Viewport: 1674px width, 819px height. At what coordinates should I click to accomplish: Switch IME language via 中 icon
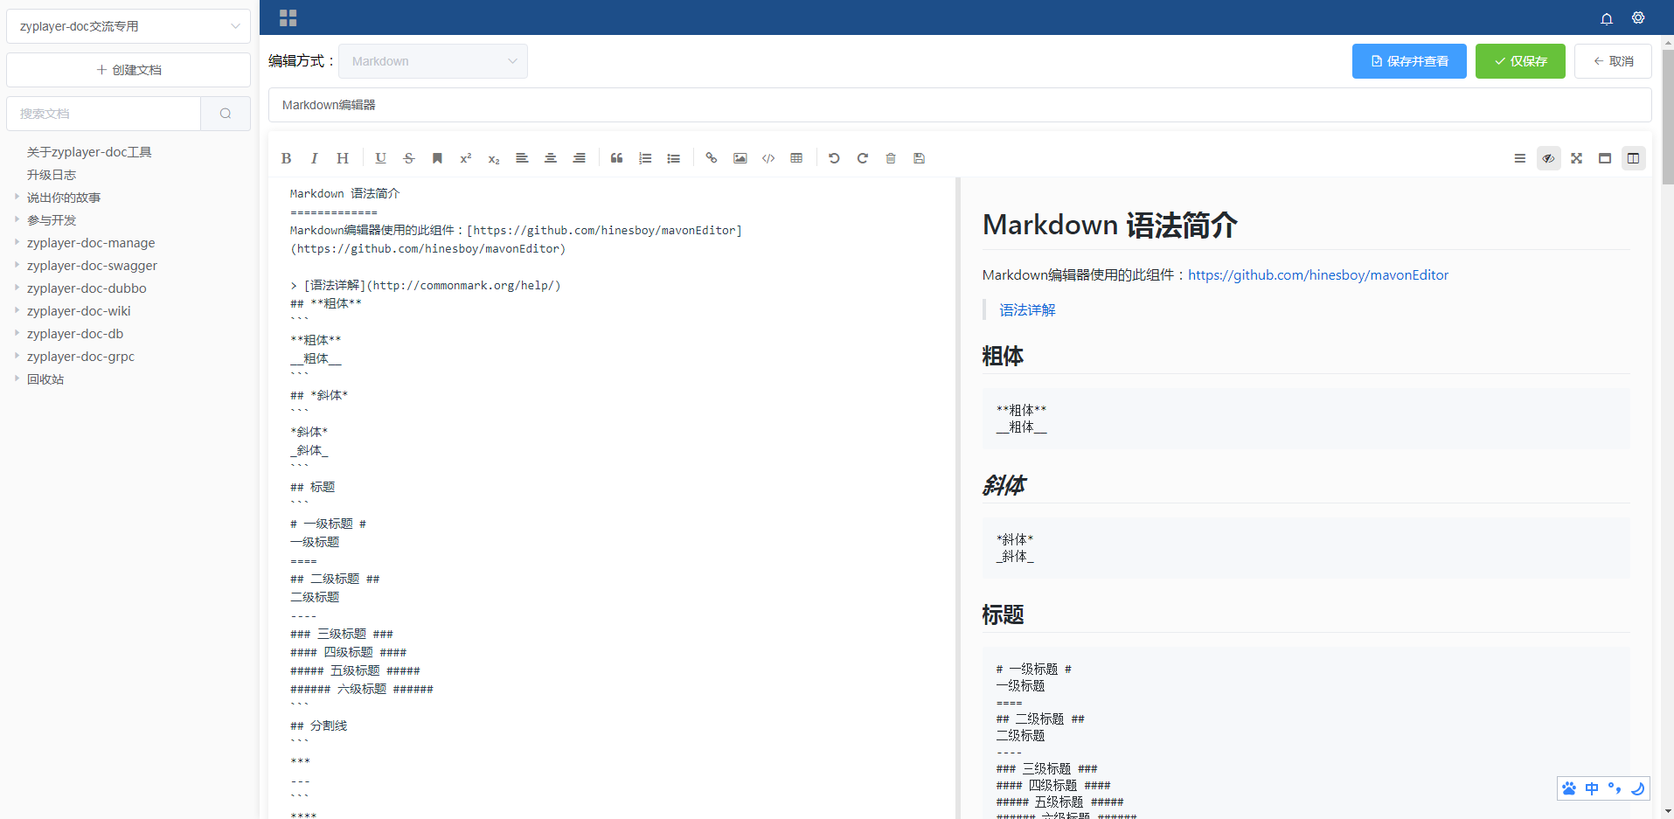(x=1592, y=788)
